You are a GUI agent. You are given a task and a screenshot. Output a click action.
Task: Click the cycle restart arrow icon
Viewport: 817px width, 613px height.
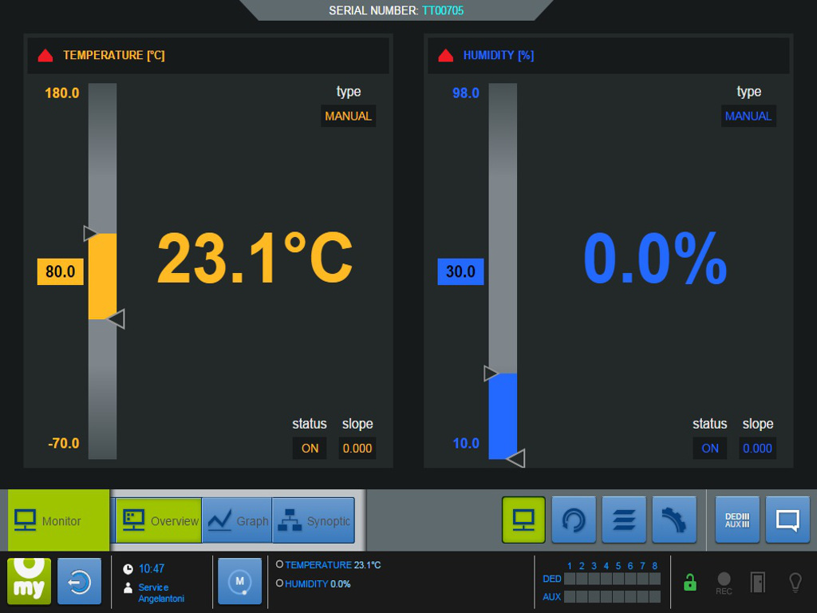[574, 520]
